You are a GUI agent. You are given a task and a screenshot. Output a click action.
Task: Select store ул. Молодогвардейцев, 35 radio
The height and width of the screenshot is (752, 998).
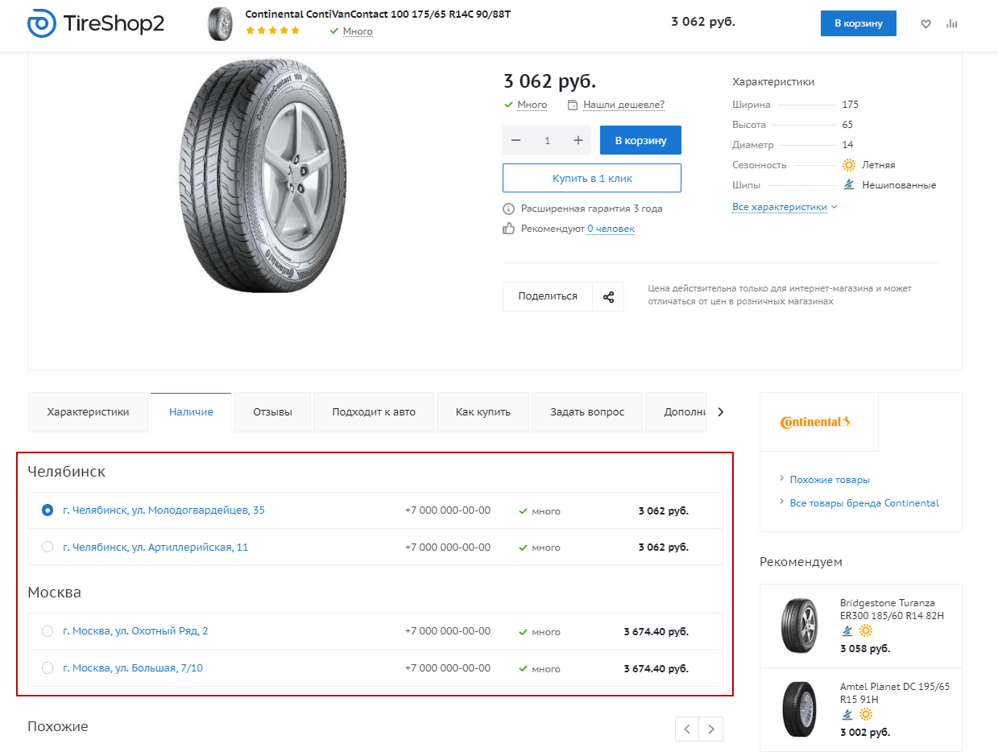48,510
